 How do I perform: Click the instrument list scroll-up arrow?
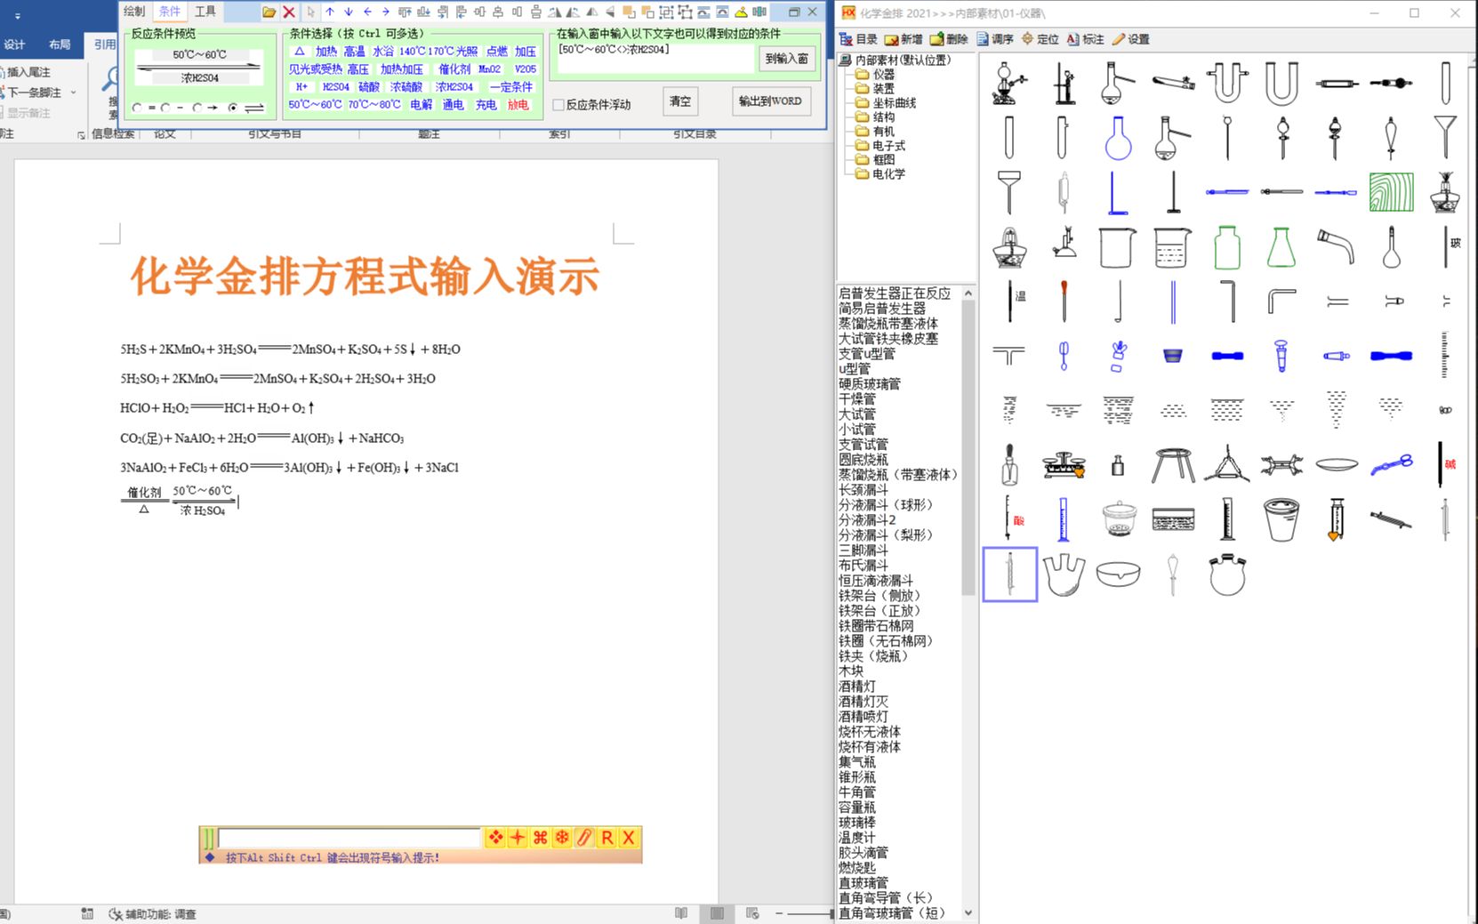pyautogui.click(x=968, y=293)
